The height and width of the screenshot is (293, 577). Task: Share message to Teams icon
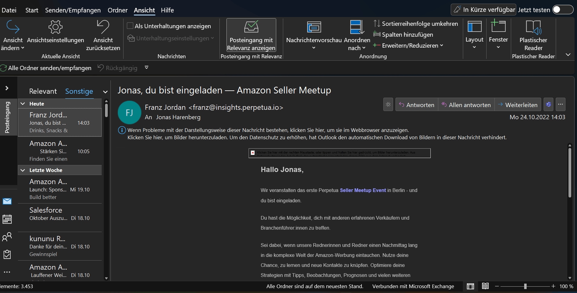pyautogui.click(x=548, y=105)
